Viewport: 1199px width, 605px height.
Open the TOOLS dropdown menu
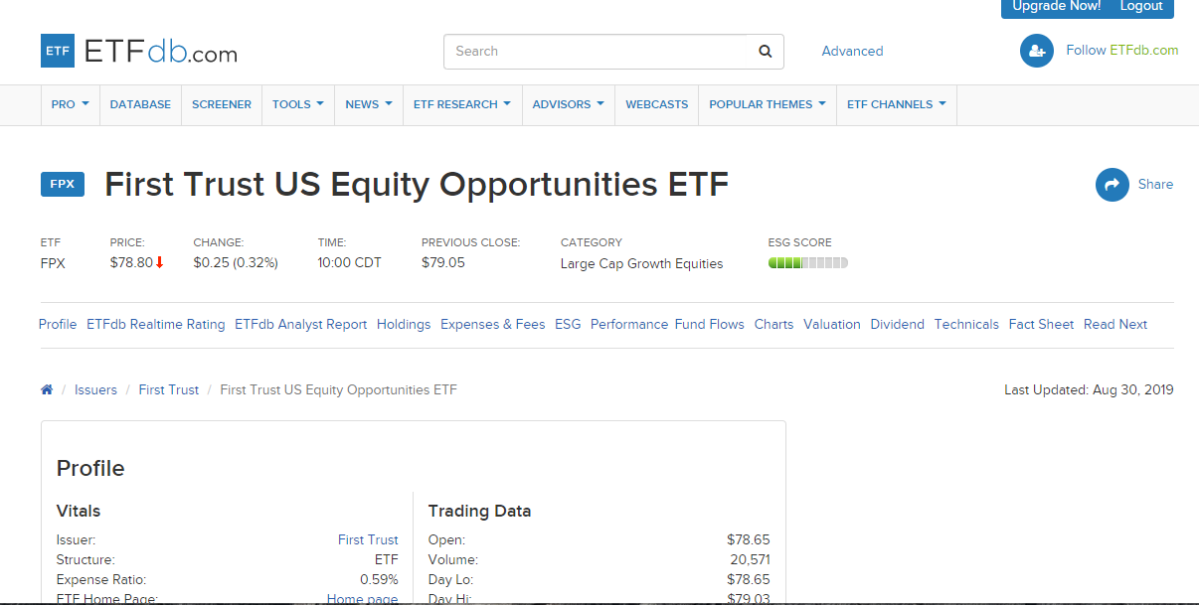pyautogui.click(x=298, y=104)
